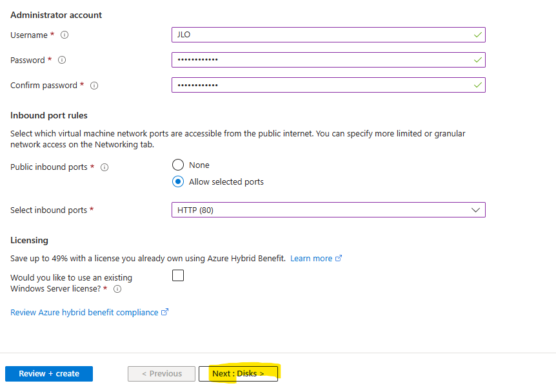Click into the Confirm password field
The image size is (556, 388).
(x=328, y=85)
